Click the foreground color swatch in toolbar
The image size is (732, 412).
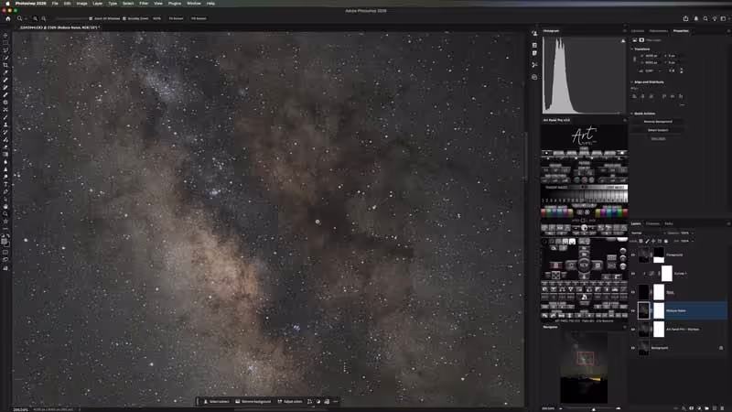click(x=5, y=241)
